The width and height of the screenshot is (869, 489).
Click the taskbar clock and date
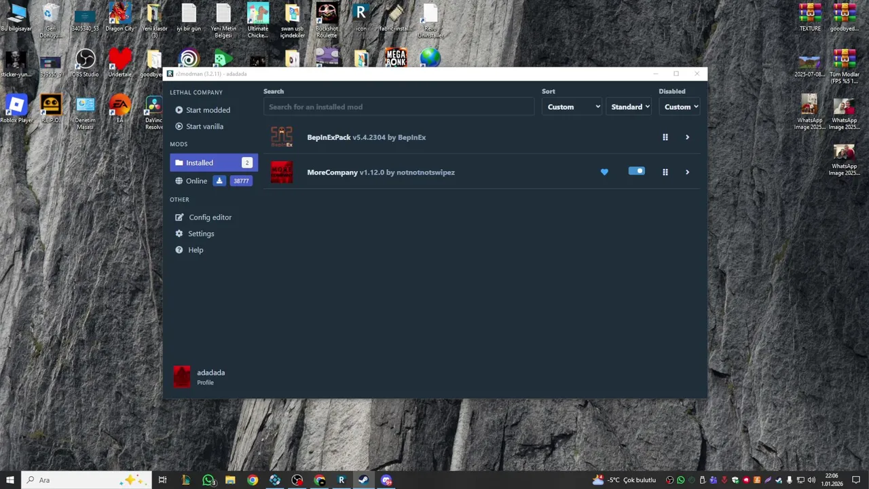832,480
